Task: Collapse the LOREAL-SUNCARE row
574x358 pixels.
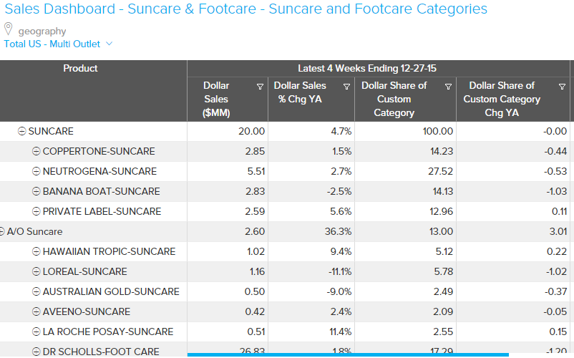Action: click(x=36, y=272)
